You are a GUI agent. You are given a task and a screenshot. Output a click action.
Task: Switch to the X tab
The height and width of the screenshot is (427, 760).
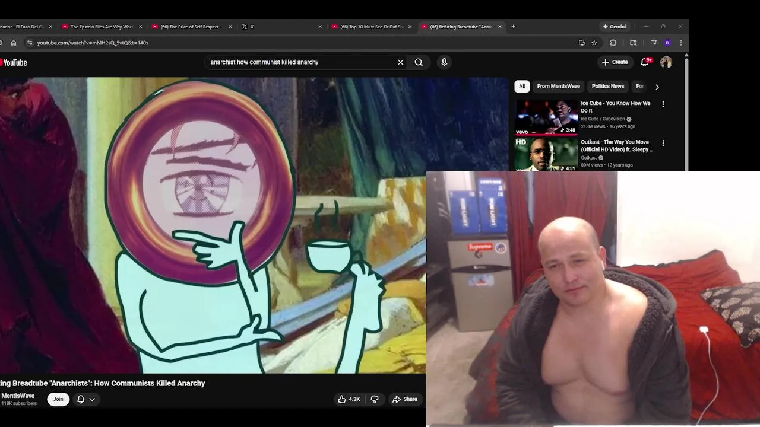[x=280, y=27]
